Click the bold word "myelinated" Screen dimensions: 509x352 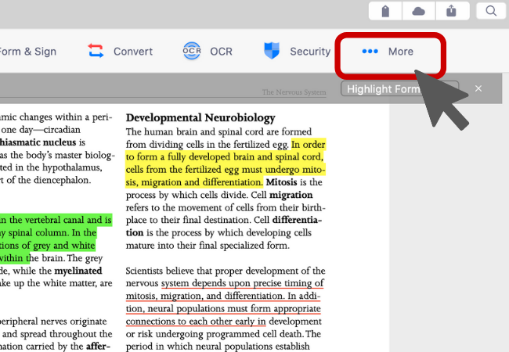click(78, 271)
